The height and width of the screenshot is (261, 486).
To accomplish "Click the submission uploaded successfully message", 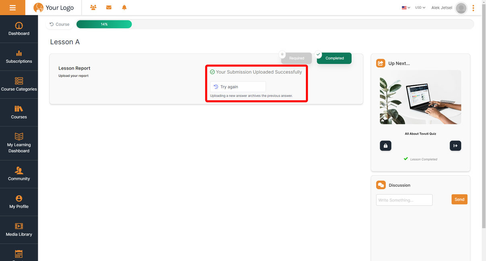I will pos(256,72).
